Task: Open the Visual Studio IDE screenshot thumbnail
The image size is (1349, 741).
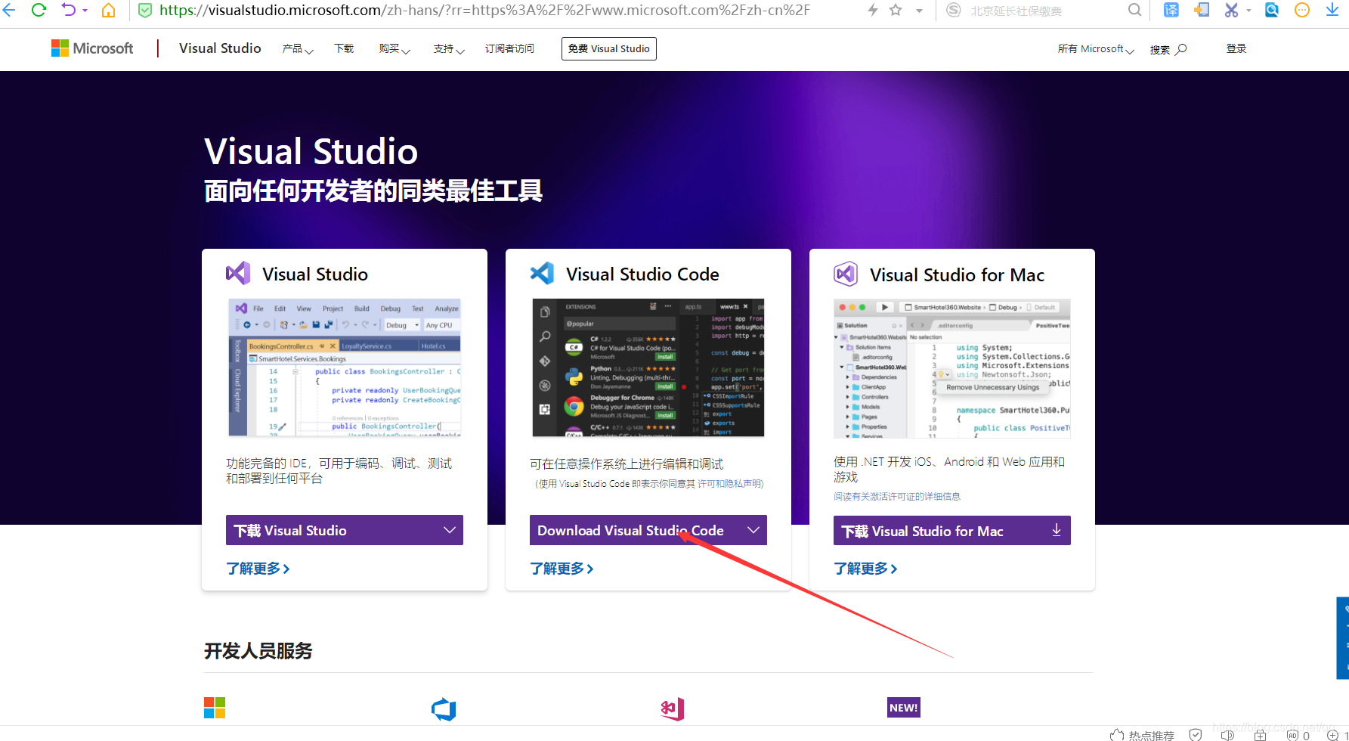Action: (x=345, y=367)
